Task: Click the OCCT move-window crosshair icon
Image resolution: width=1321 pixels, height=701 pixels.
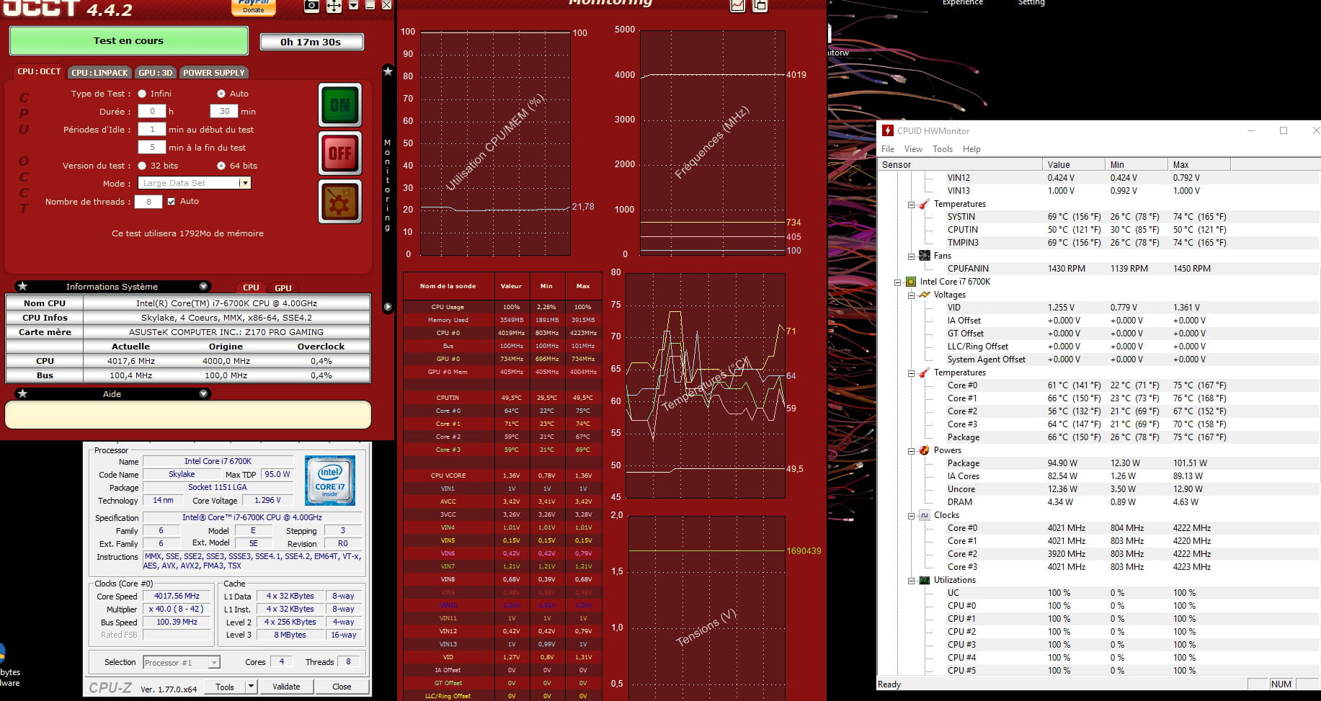Action: coord(334,6)
